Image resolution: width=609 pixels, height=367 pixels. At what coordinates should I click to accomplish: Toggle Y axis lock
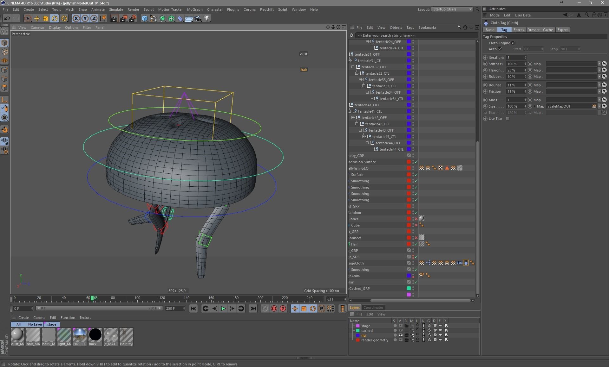[x=85, y=18]
